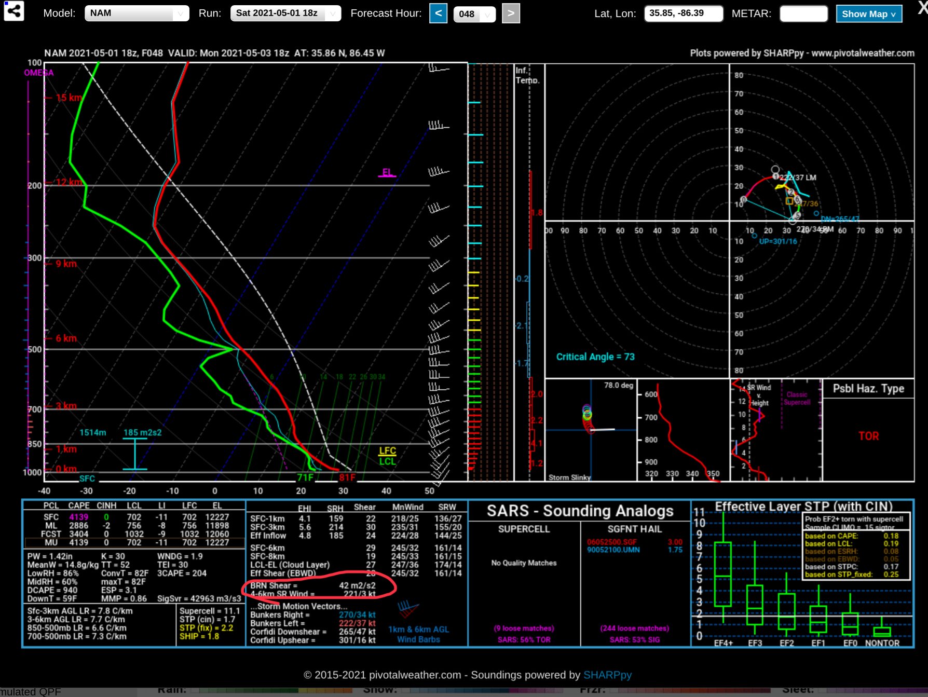The image size is (928, 697).
Task: Click the SFC CAPE value 4139
Action: point(78,517)
